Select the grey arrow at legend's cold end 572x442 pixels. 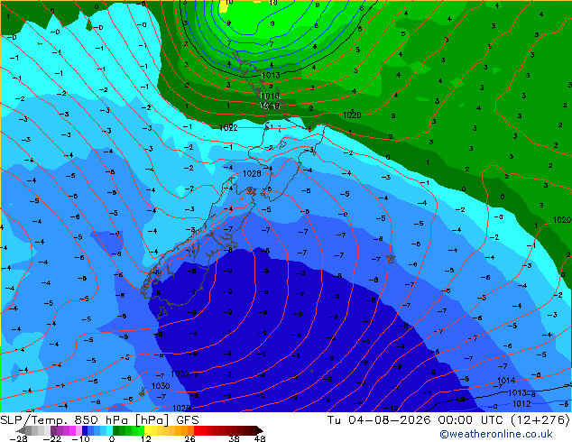[20, 430]
